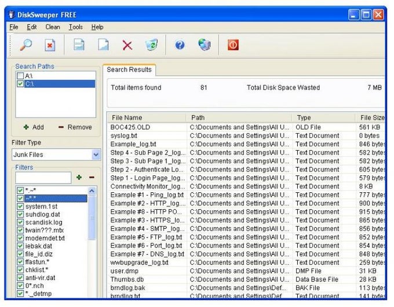
Task: Select the BOC425.OLD file row
Action: 246,127
